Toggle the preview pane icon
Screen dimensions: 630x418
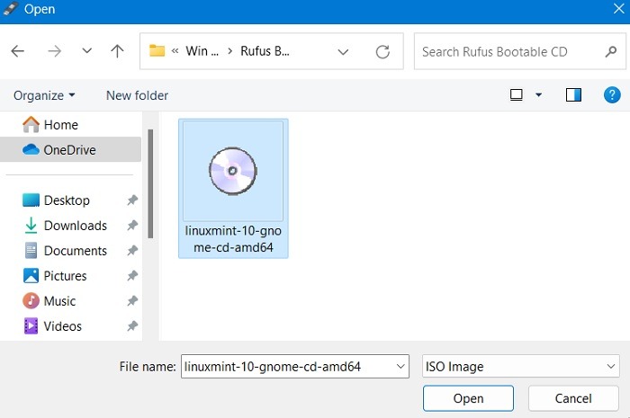[573, 95]
